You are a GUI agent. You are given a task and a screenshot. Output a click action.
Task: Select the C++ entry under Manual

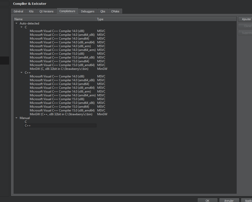60,126
